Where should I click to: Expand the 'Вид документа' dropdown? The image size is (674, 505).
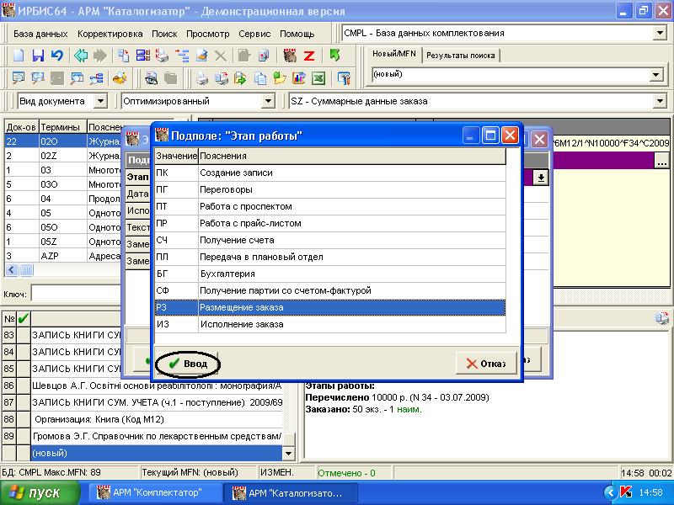click(100, 101)
